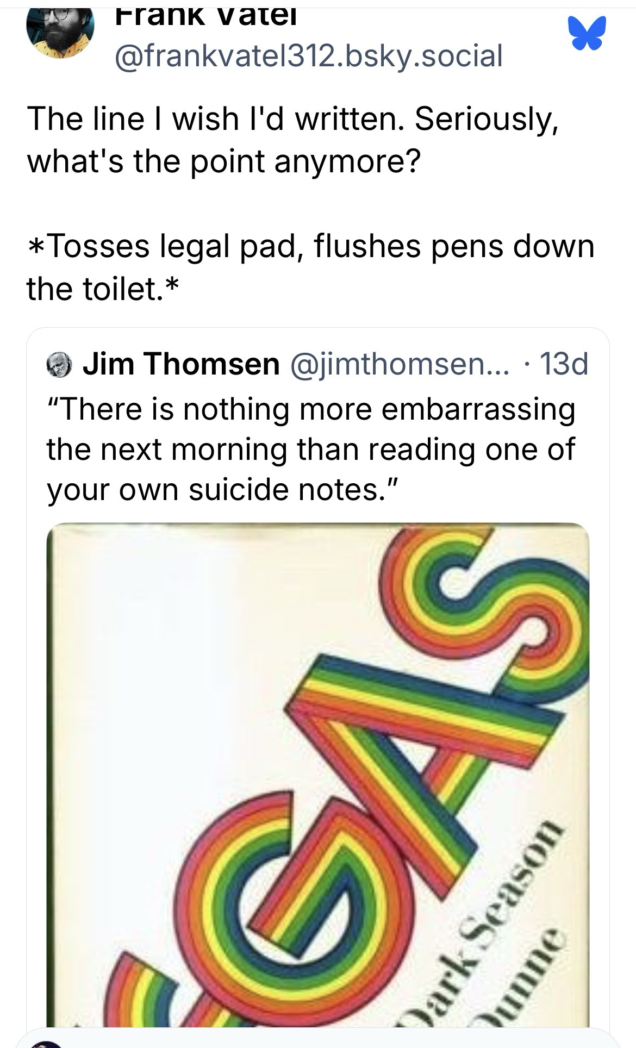Viewport: 636px width, 1048px height.
Task: Open the rainbow GAS book cover image
Action: pyautogui.click(x=318, y=775)
